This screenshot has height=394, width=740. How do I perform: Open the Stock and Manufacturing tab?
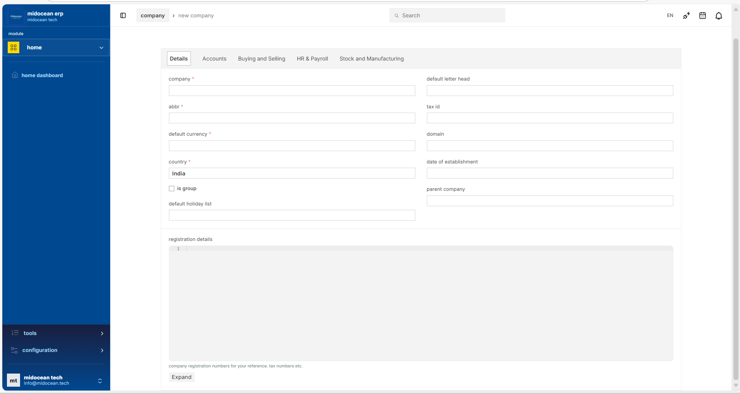click(x=372, y=59)
